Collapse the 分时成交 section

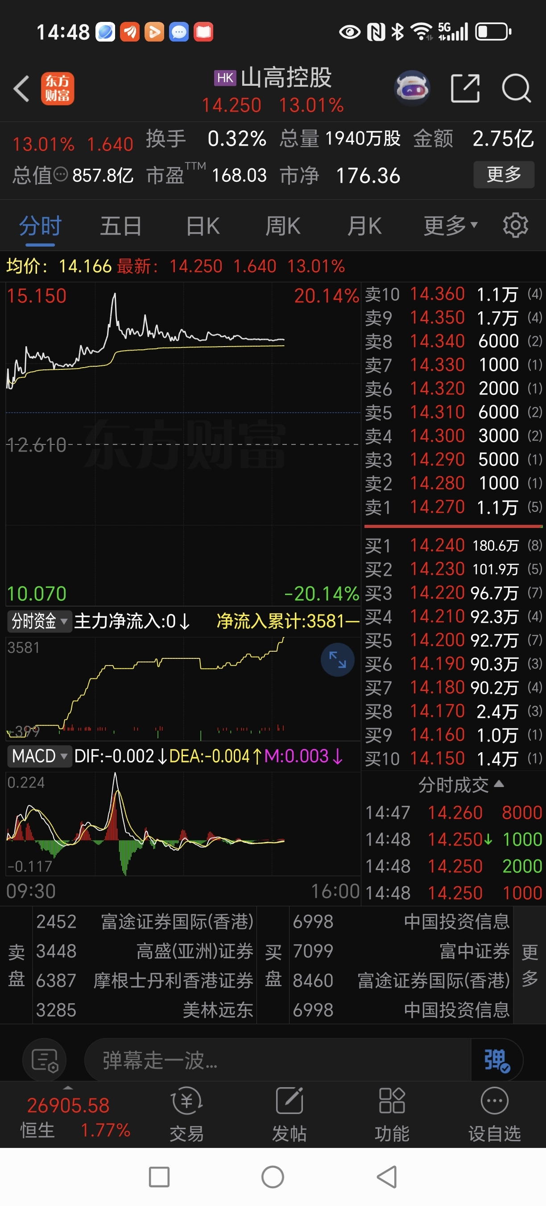(460, 785)
